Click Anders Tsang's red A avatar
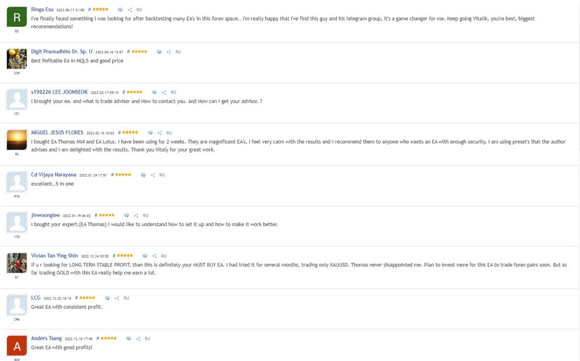580x361 pixels. 17,345
